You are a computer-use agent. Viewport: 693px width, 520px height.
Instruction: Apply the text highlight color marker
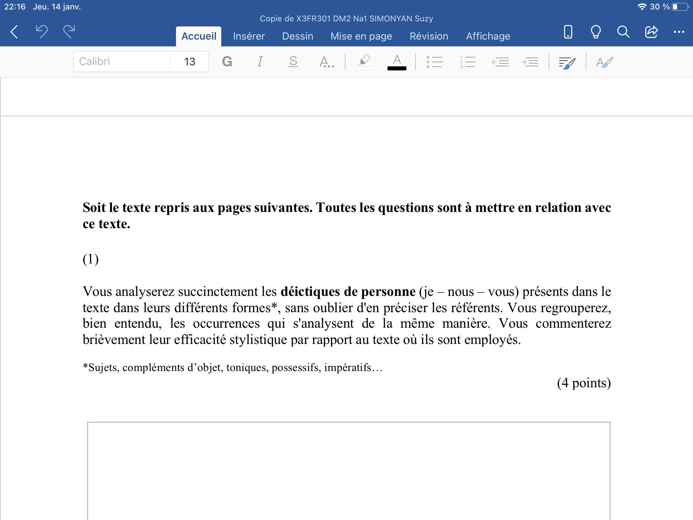coord(364,62)
